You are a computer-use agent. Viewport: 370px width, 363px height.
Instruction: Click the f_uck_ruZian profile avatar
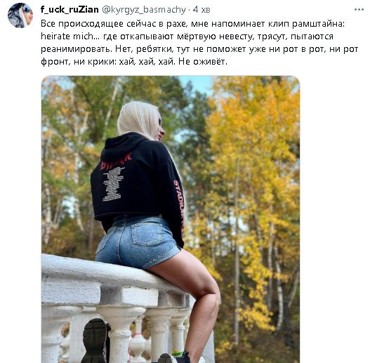click(20, 15)
